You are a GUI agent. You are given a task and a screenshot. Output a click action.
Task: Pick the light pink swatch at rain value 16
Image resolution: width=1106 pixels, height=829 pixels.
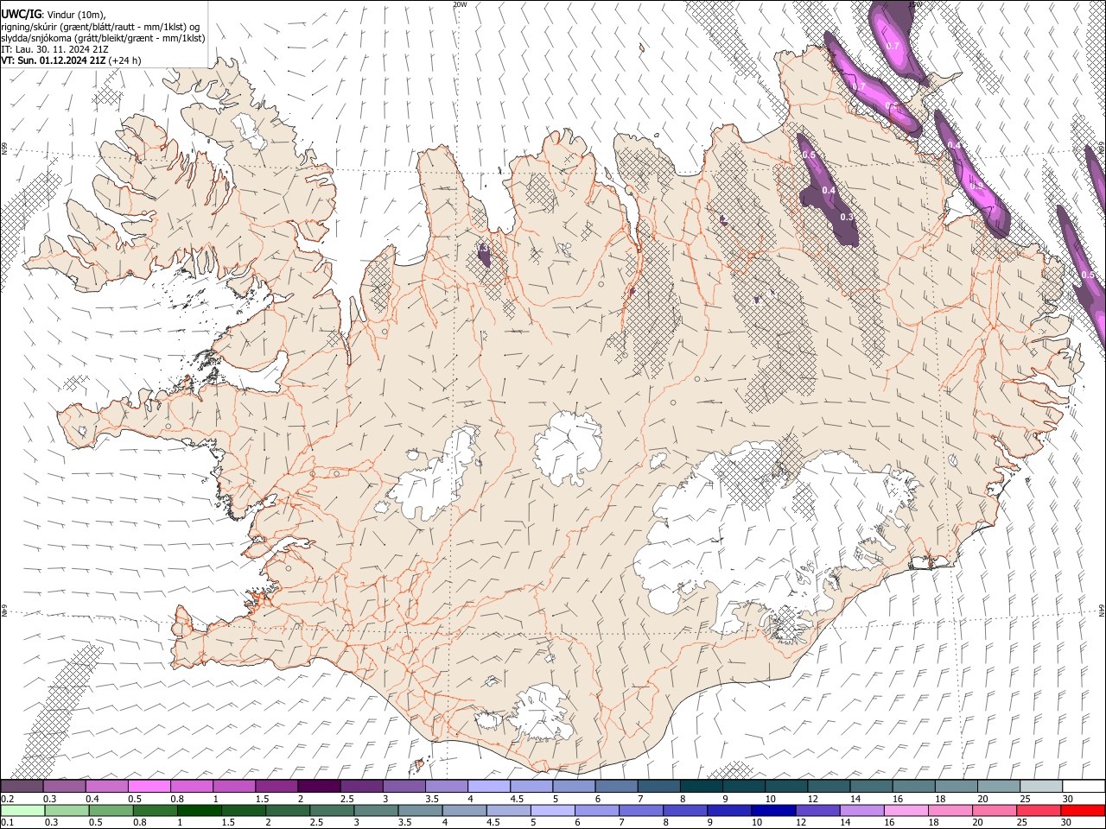[906, 810]
